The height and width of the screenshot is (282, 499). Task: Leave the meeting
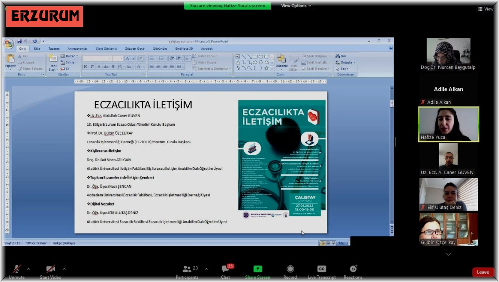pos(483,272)
